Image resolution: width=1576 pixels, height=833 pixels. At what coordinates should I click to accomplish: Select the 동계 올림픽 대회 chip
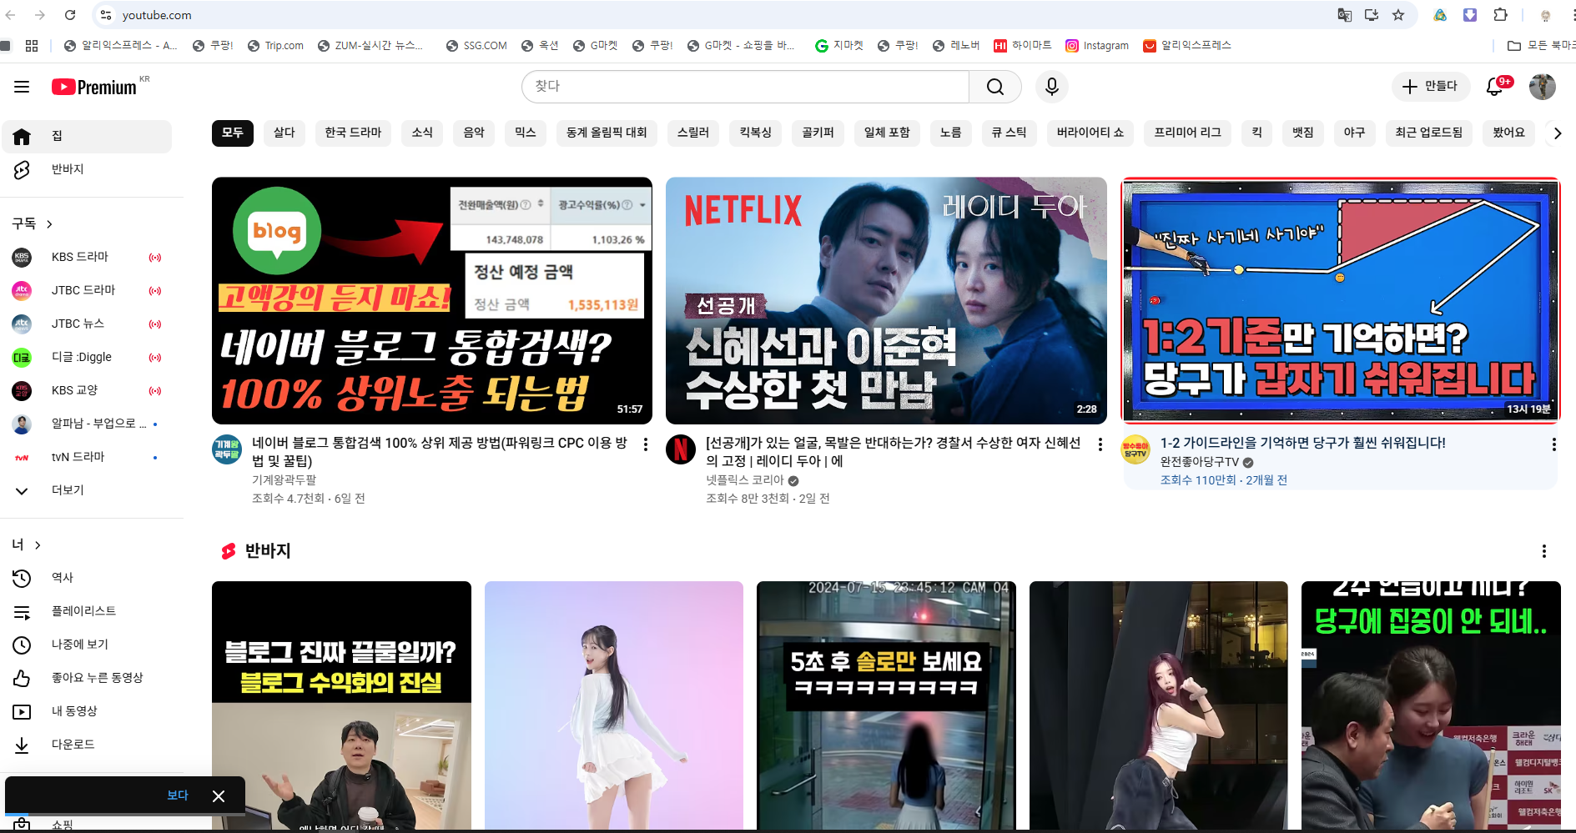tap(607, 133)
